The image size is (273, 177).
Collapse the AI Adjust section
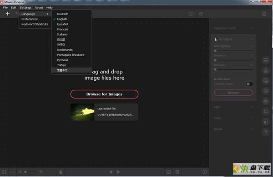(x=252, y=39)
